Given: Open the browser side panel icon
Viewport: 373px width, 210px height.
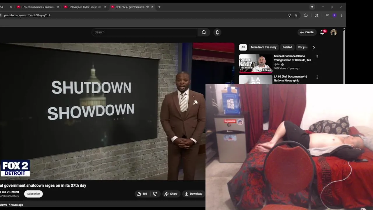Looking at the screenshot, I should 316,15.
